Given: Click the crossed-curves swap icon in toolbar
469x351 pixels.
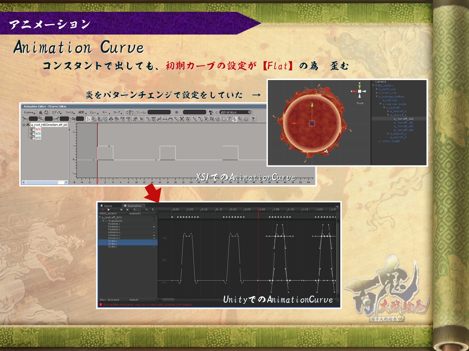Looking at the screenshot, I should point(182,119).
